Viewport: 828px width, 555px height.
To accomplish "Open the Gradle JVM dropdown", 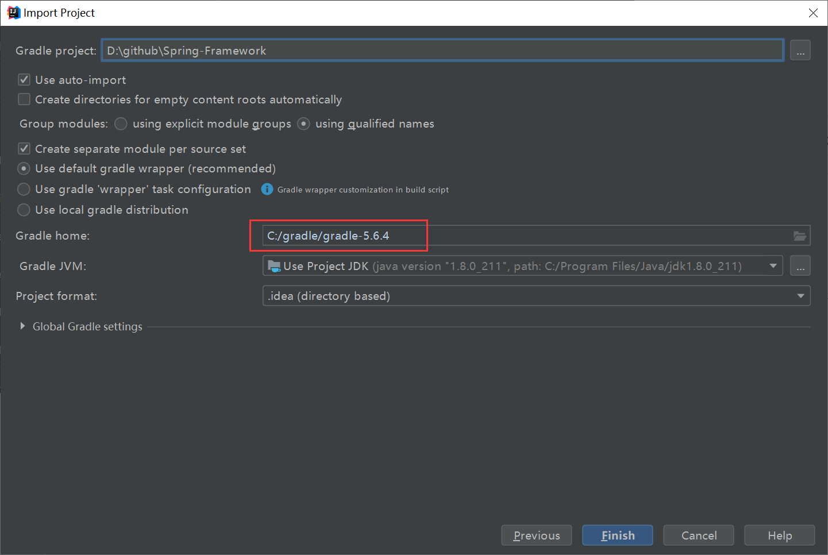I will 773,266.
